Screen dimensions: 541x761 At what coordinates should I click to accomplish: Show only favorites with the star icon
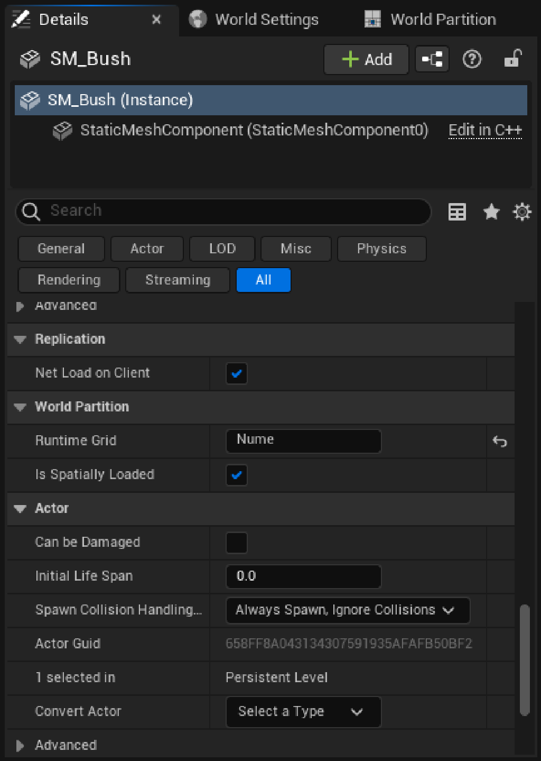click(491, 212)
